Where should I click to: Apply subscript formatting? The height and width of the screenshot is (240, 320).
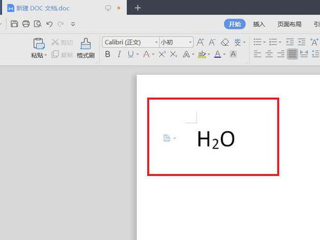click(173, 54)
